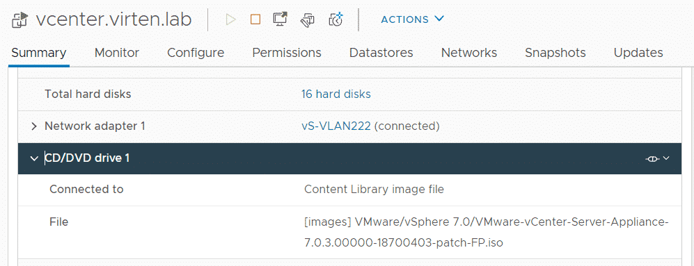Go to the Networks tab
Viewport: 694px width, 266px height.
[469, 53]
